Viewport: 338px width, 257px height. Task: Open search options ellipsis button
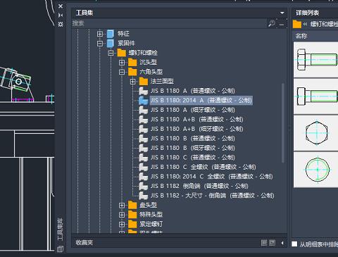pyautogui.click(x=282, y=24)
